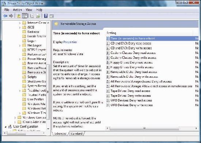The width and height of the screenshot is (201, 143).
Task: Open the View menu
Action: (29, 10)
